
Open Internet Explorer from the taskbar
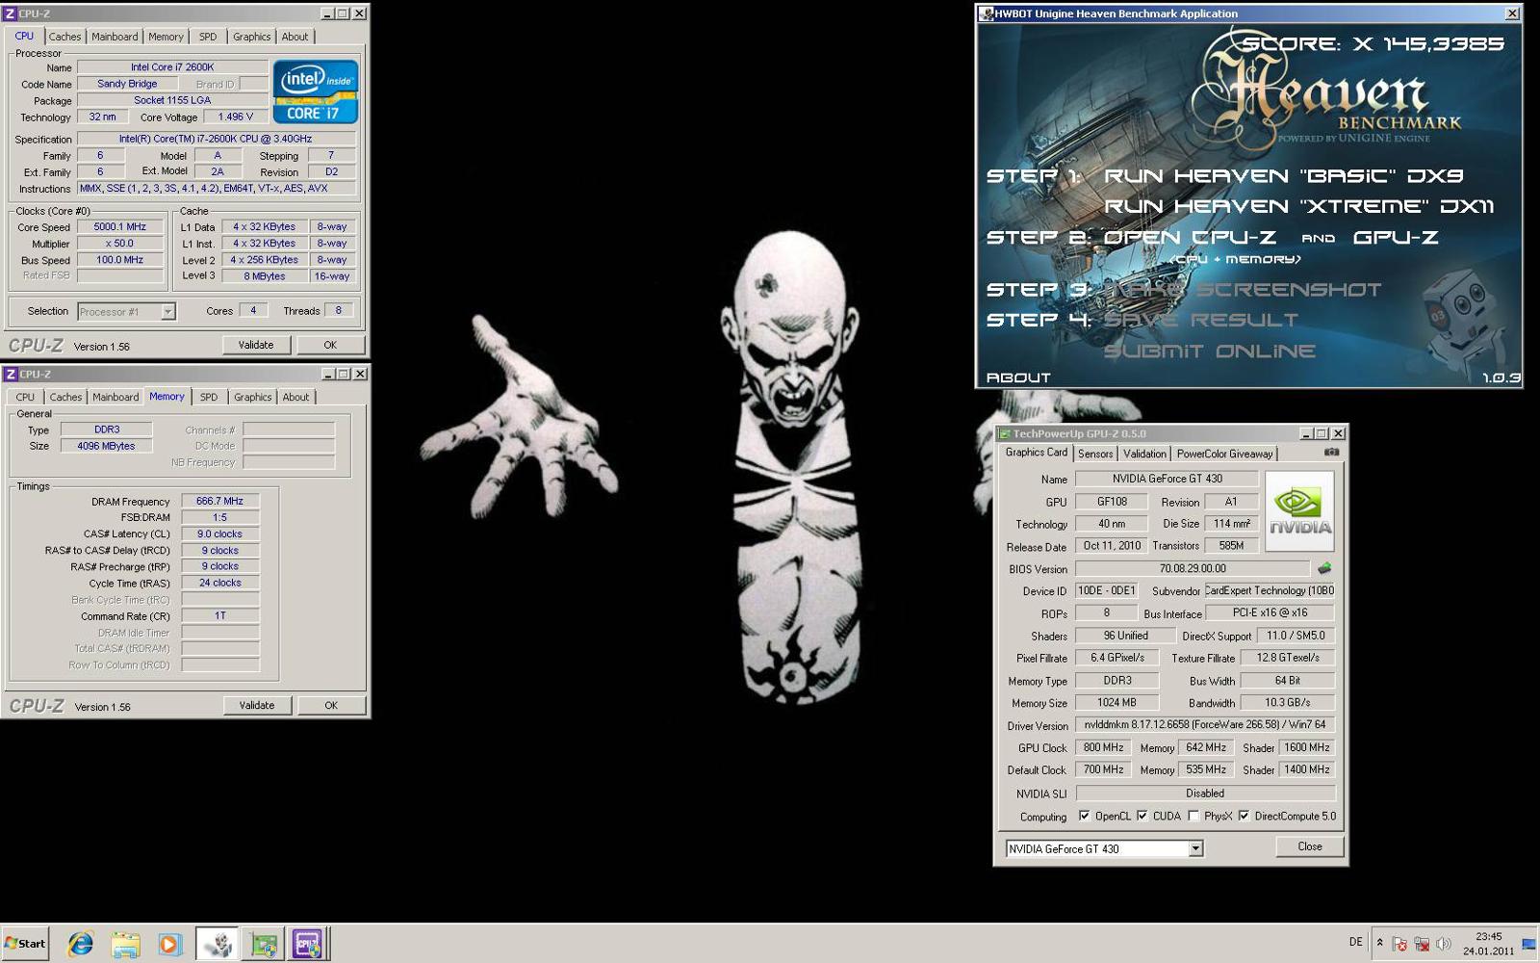coord(80,944)
